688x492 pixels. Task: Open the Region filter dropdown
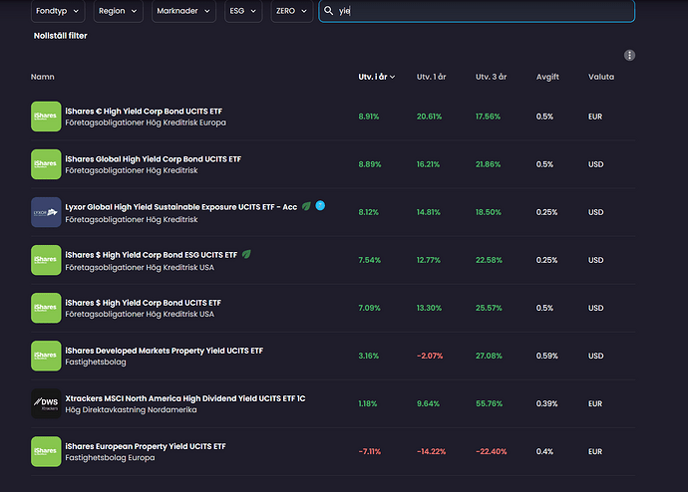point(118,11)
